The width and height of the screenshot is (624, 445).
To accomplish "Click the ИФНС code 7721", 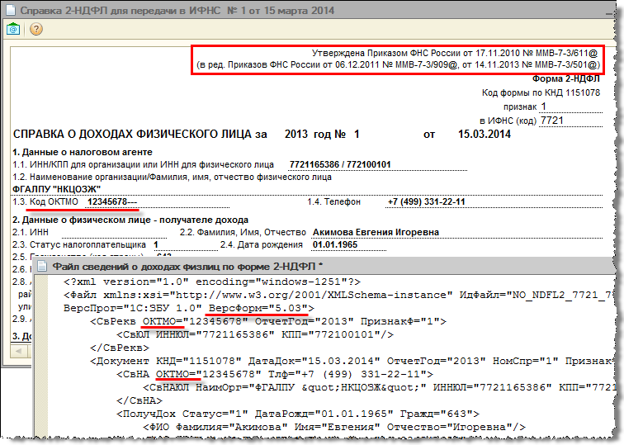I will [x=551, y=121].
